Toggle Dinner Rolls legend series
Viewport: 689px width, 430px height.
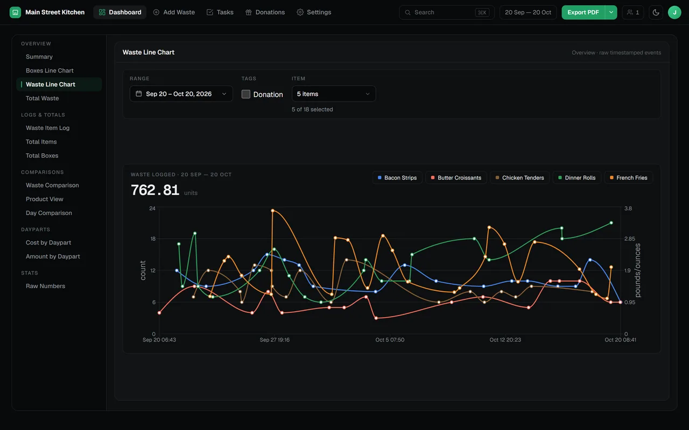tap(577, 177)
